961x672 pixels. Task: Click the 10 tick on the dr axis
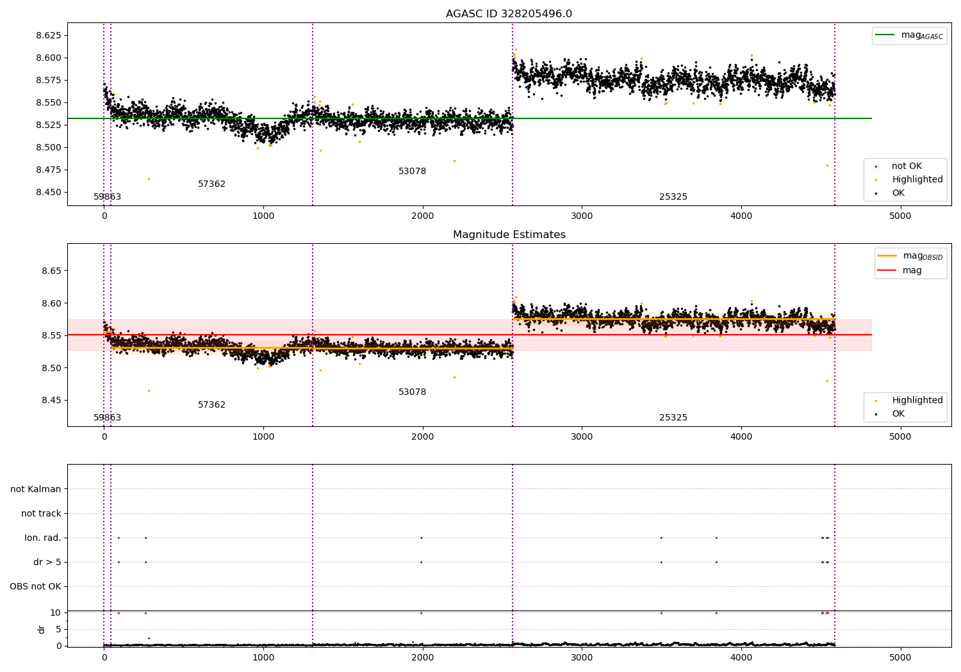click(x=56, y=613)
